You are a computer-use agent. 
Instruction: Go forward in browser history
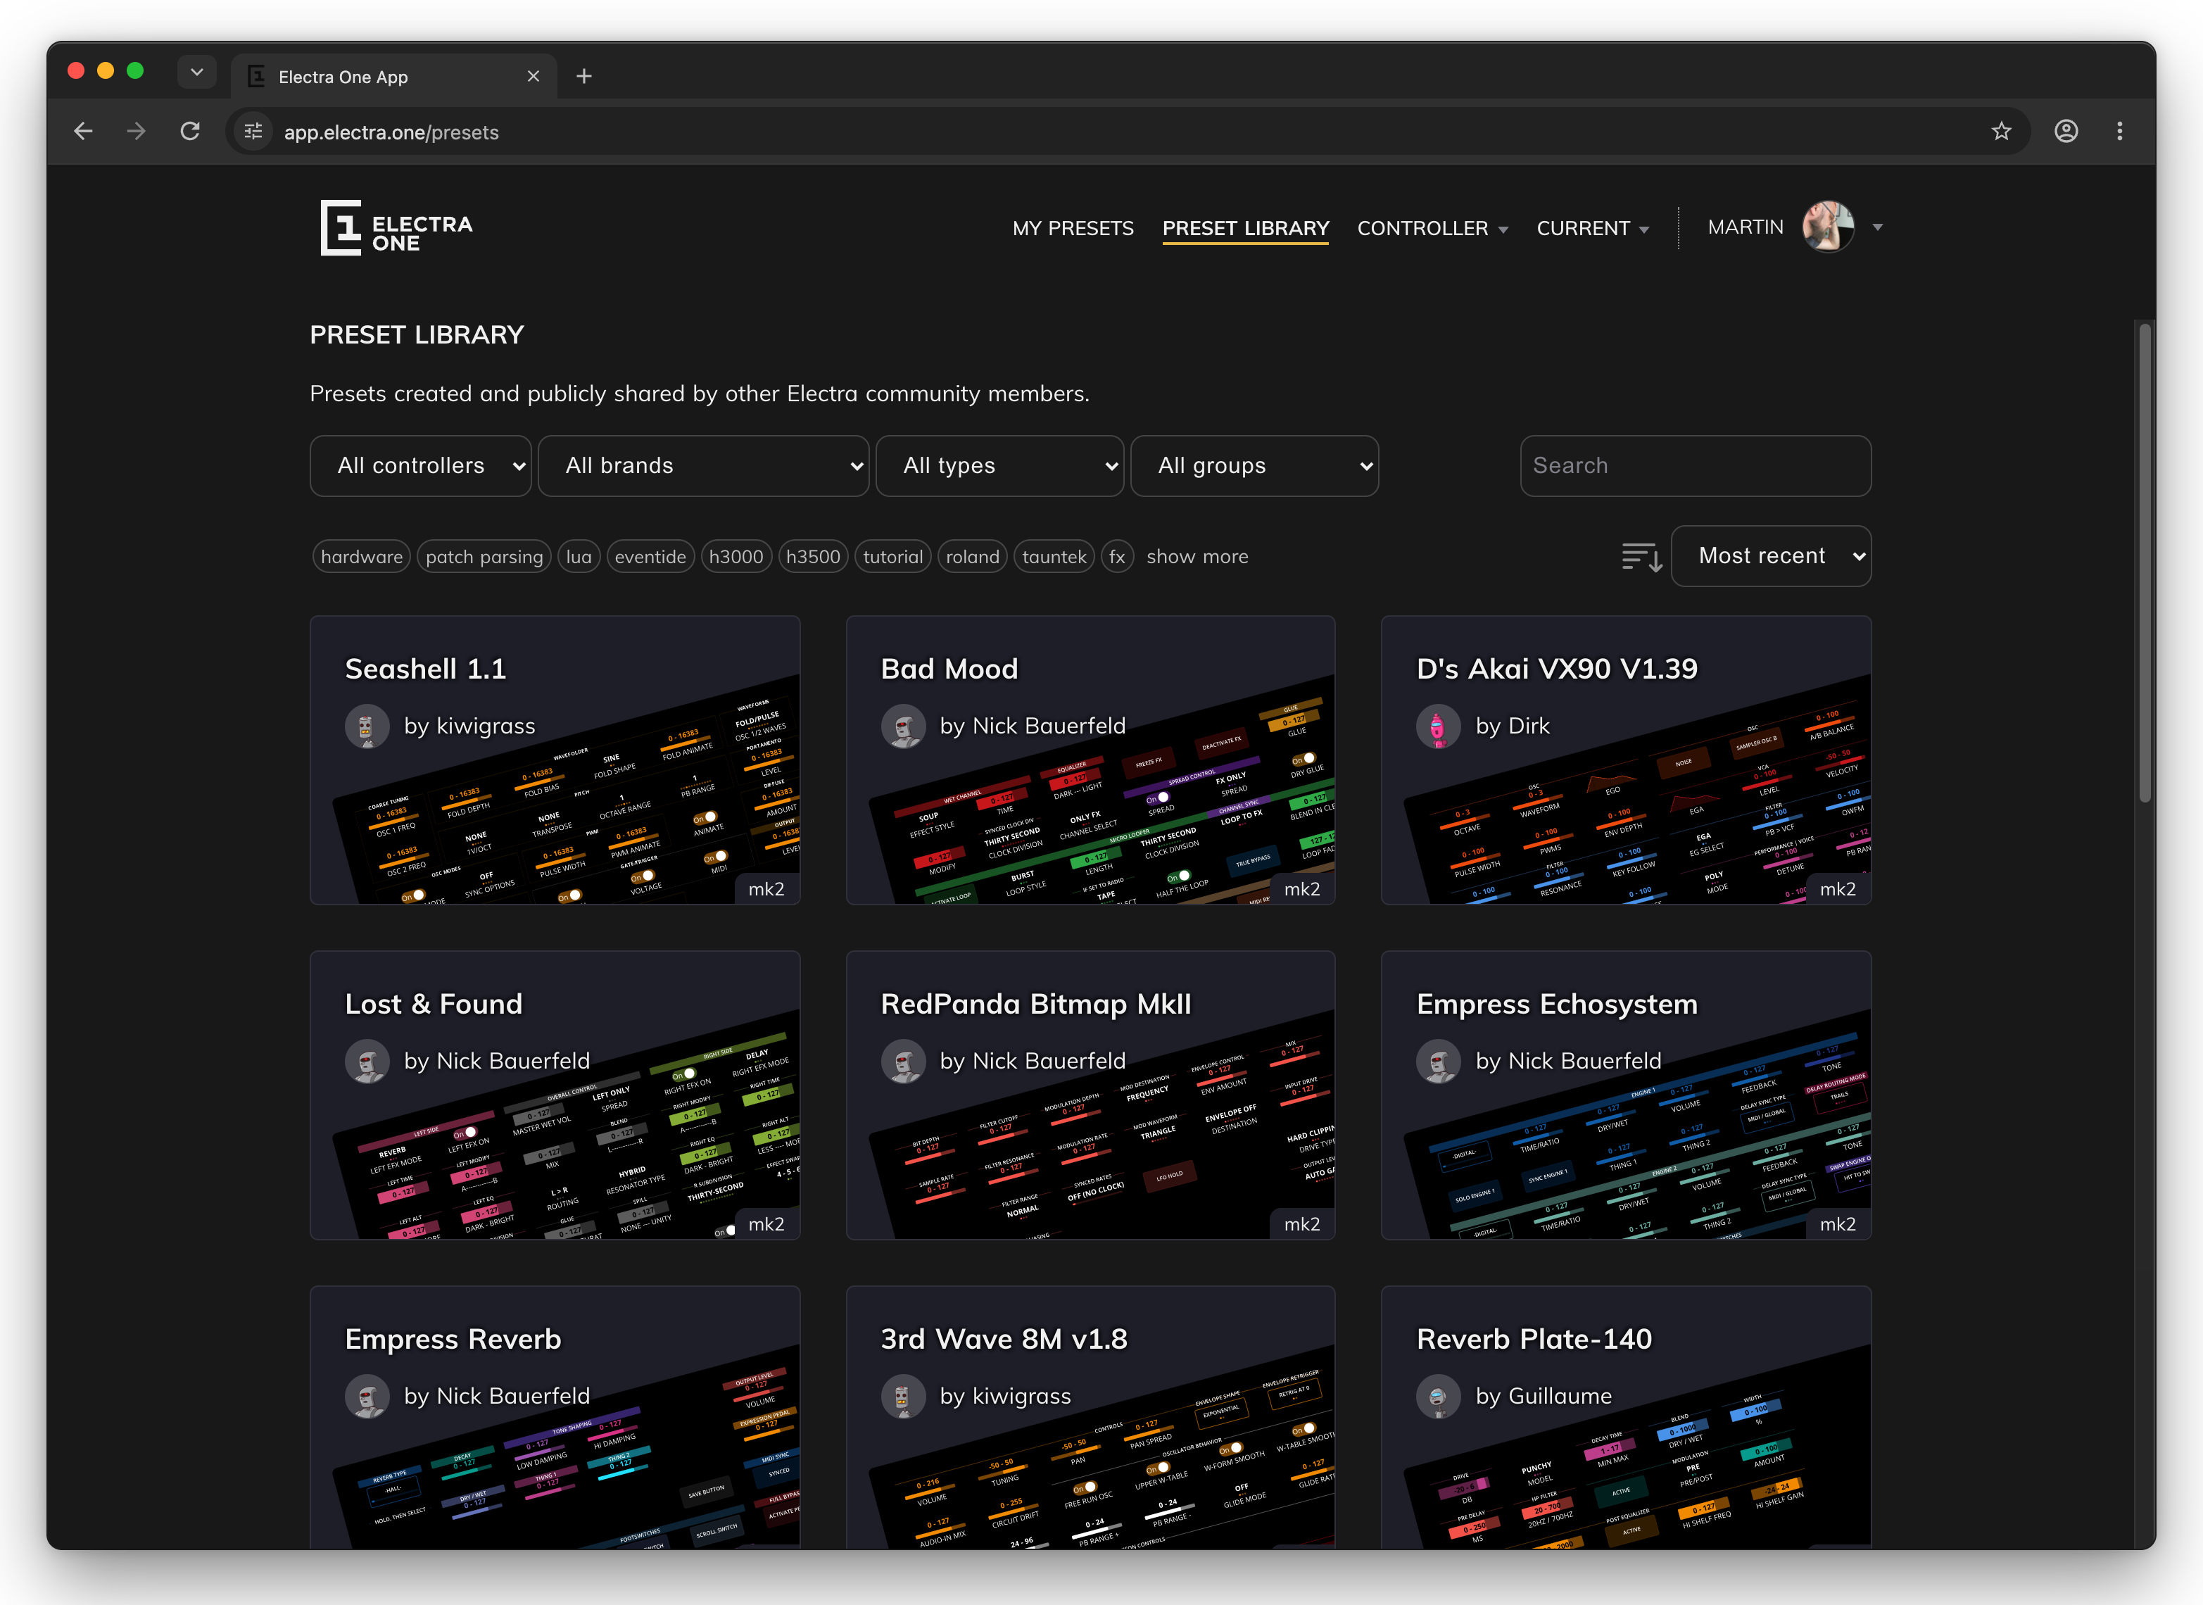pos(137,131)
